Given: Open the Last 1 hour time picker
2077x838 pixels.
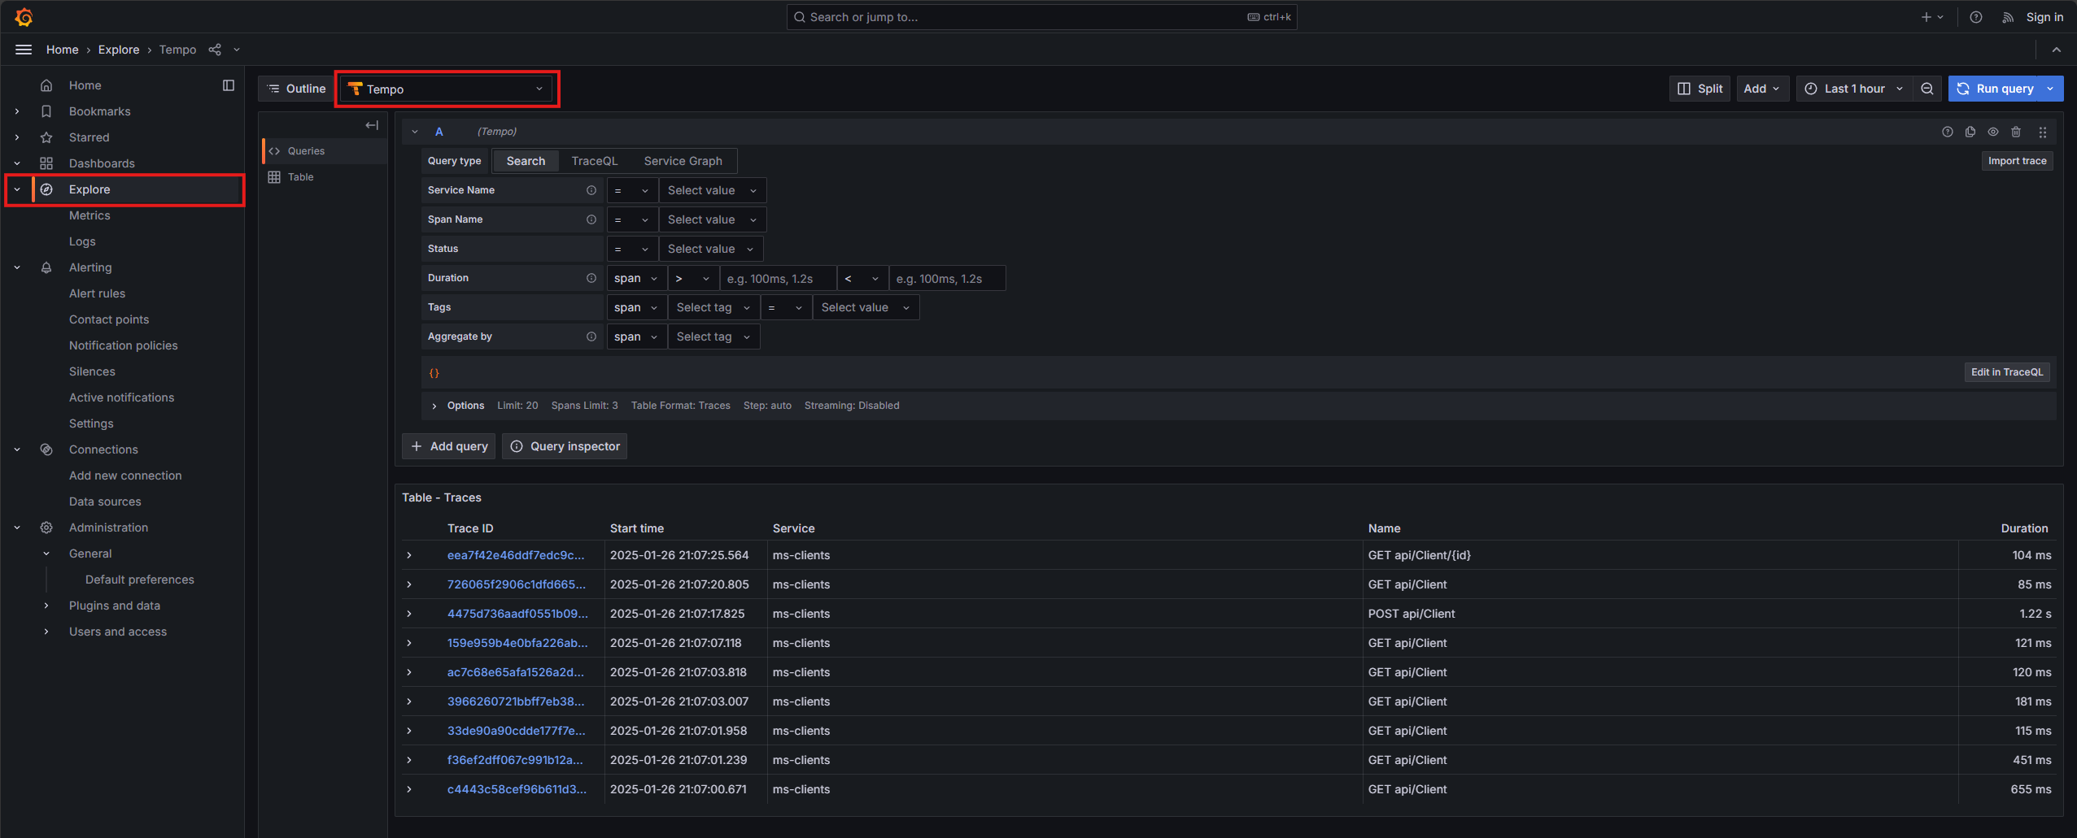Looking at the screenshot, I should 1853,89.
